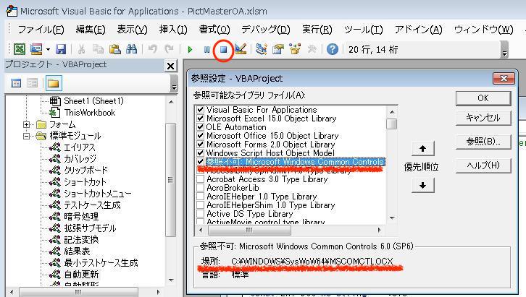Click the Undo arrow icon

pyautogui.click(x=153, y=49)
